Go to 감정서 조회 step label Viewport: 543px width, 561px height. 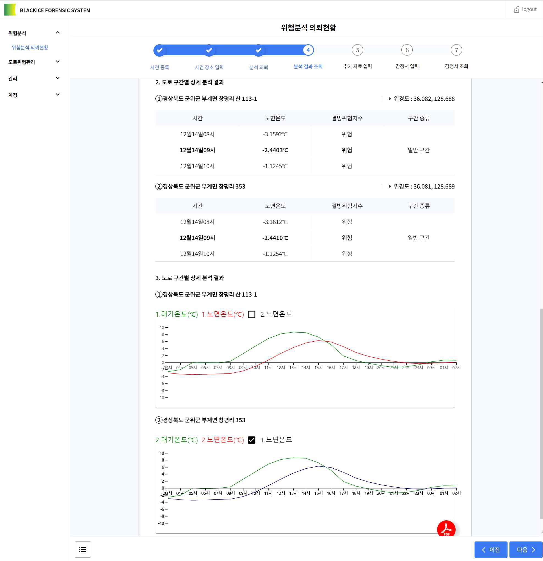coord(456,66)
